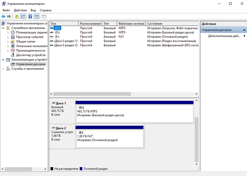Select the (D:) volume row in list
The width and height of the screenshot is (247, 176).
point(57,32)
